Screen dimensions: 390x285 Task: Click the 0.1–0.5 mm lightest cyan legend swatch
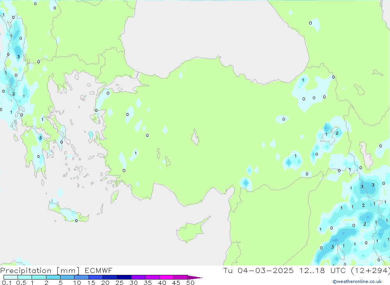point(11,277)
